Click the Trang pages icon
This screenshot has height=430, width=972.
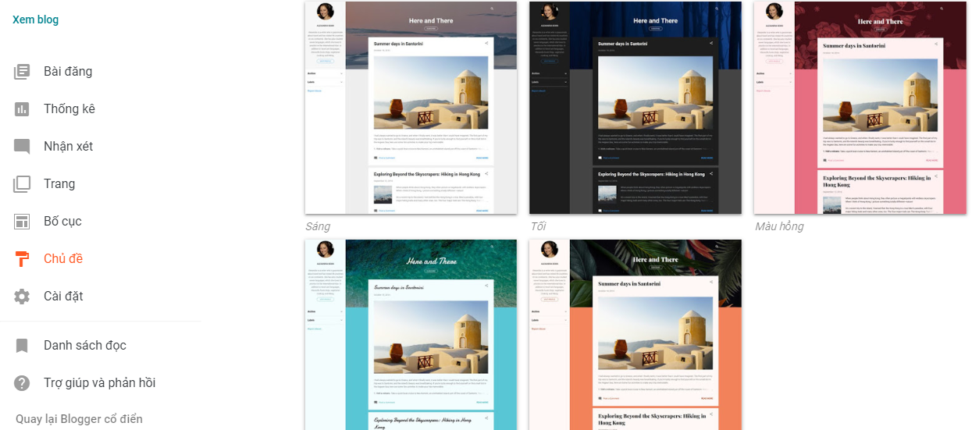(x=22, y=184)
